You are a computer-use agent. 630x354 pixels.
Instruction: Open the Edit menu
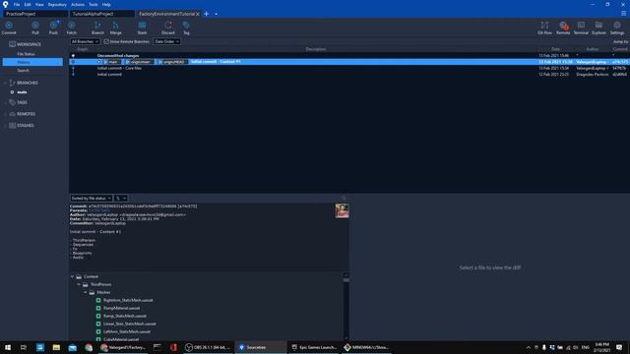pos(28,4)
